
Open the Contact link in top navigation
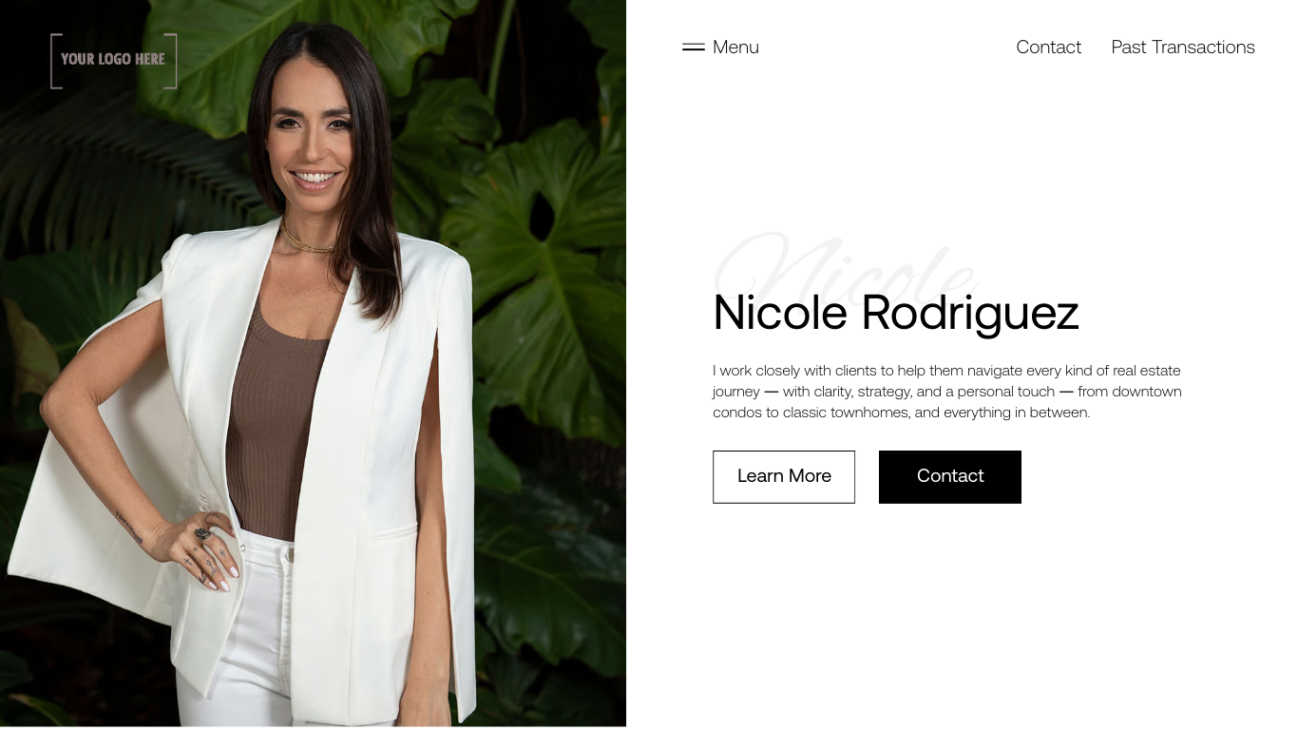1048,47
